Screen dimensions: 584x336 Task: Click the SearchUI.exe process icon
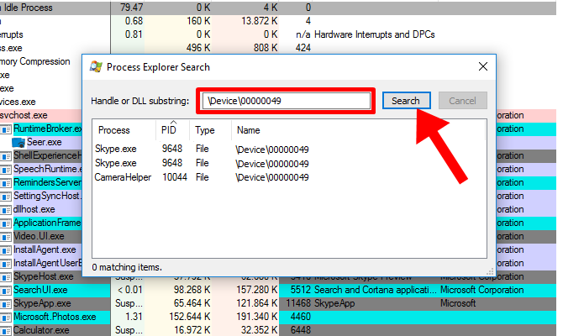(6, 291)
